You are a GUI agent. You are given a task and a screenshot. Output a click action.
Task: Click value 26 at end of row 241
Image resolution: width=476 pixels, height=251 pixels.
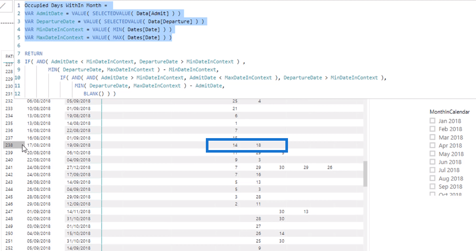point(330,167)
